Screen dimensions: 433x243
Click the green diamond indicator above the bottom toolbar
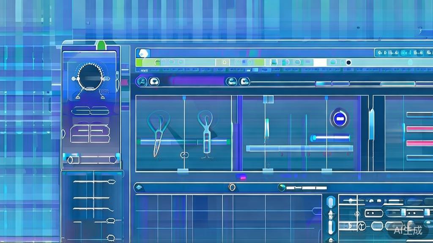281,186
